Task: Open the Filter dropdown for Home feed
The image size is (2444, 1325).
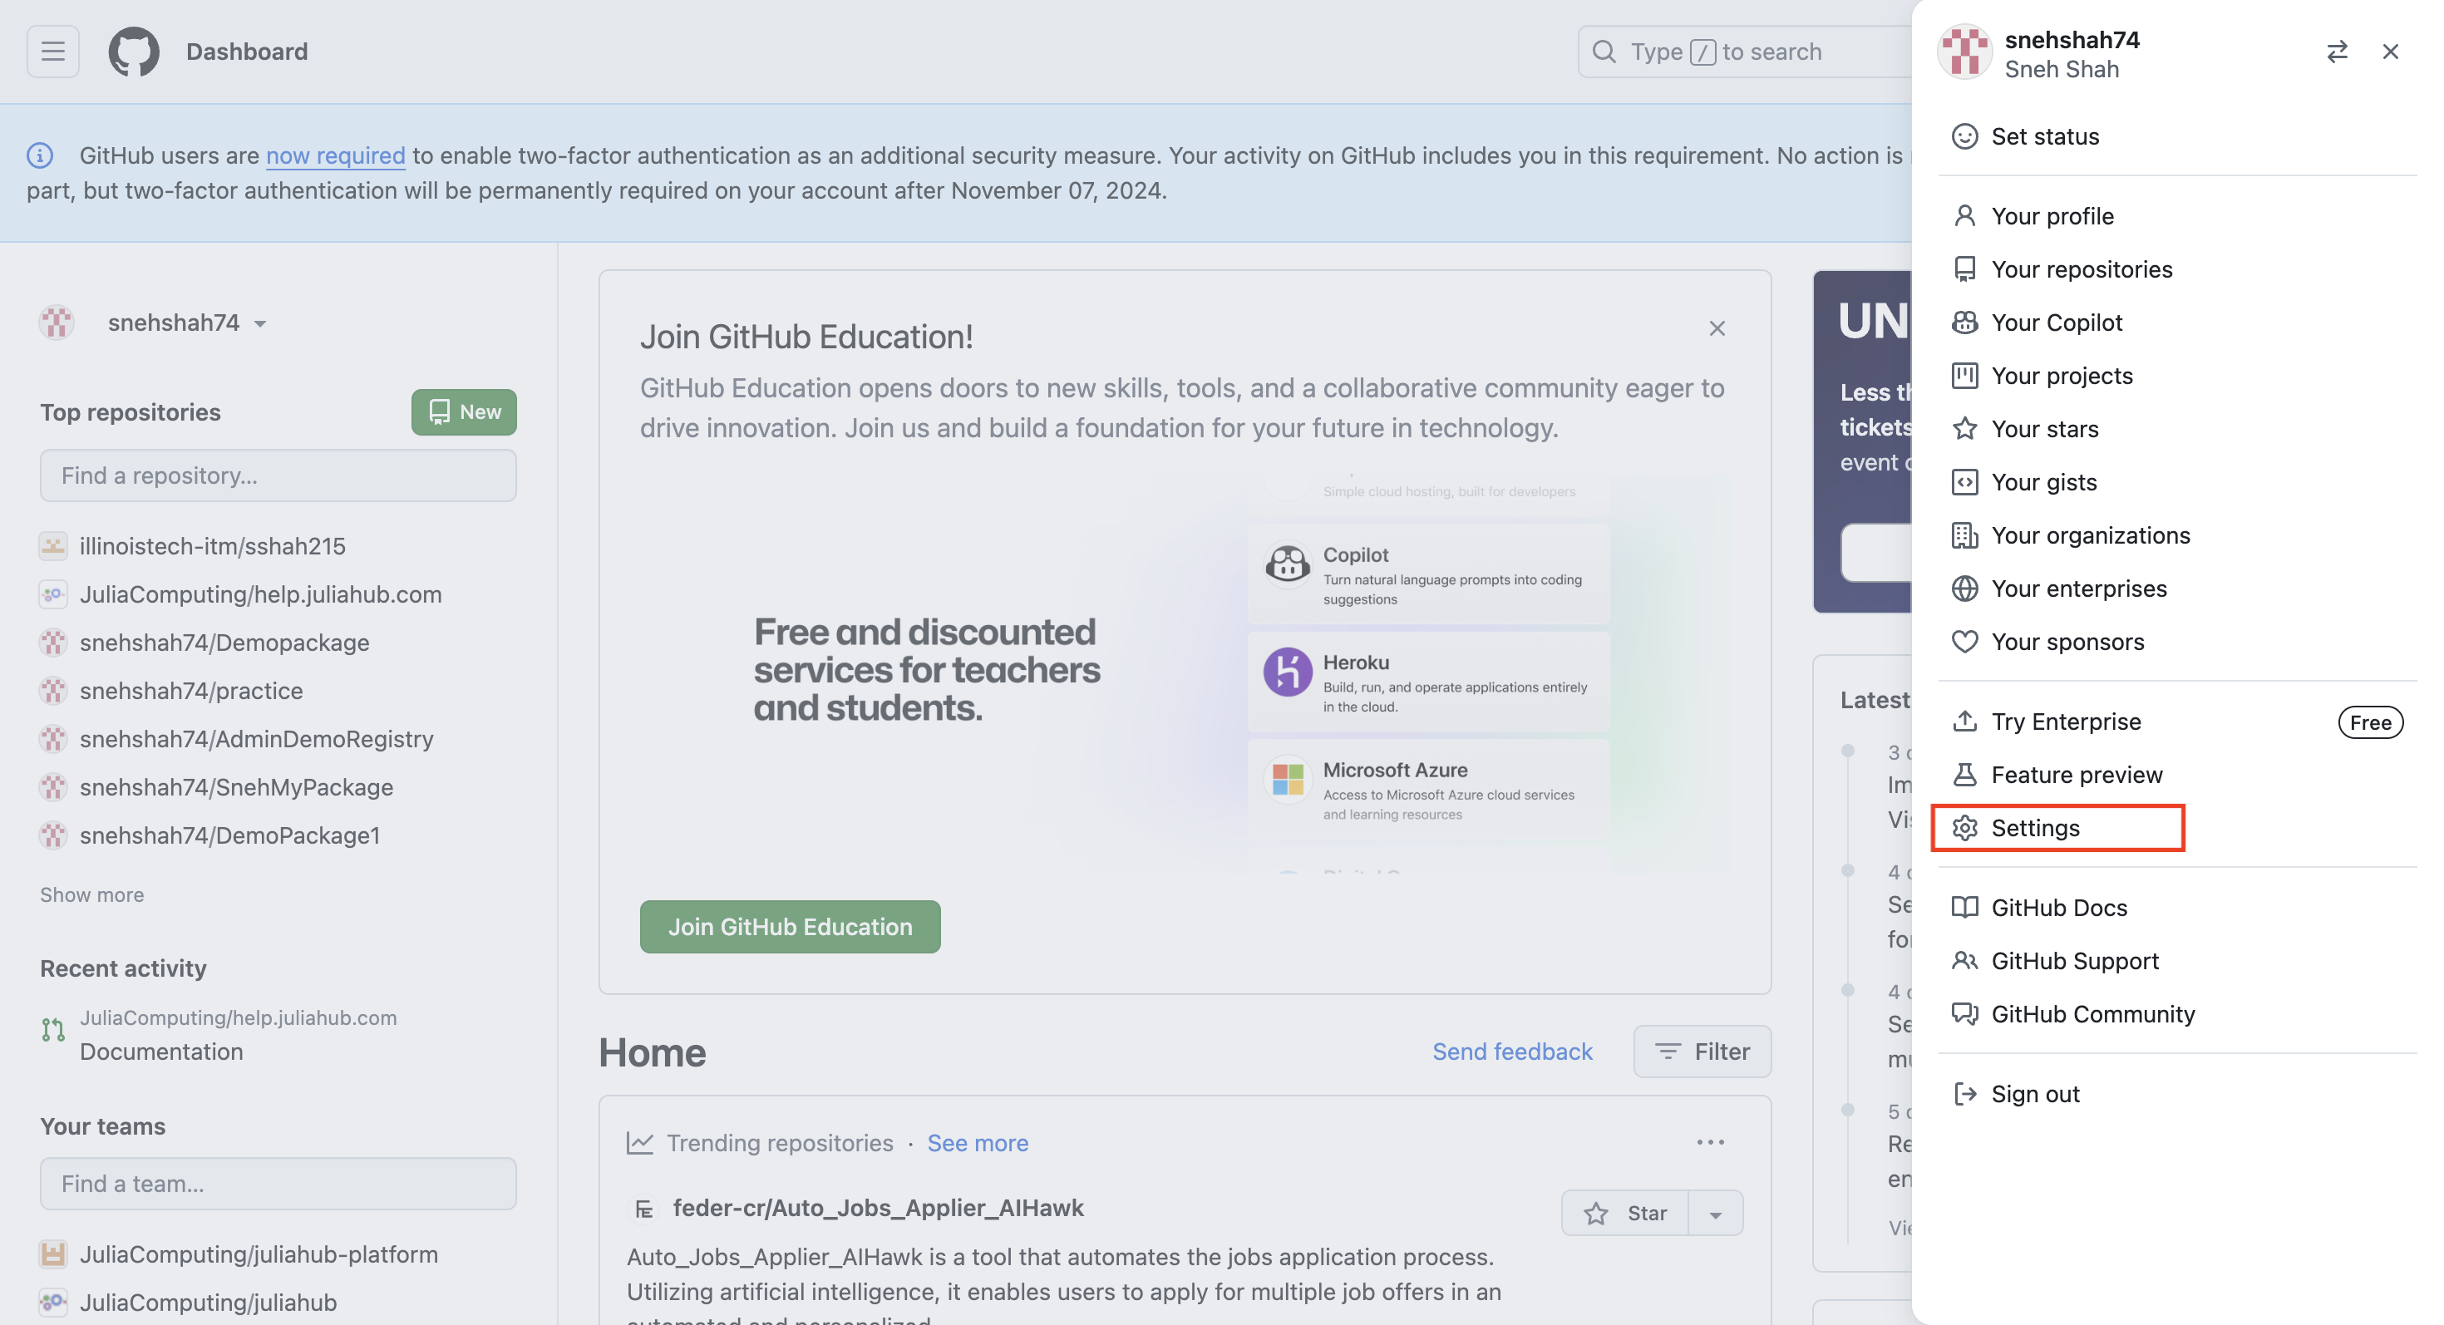Action: 1702,1051
